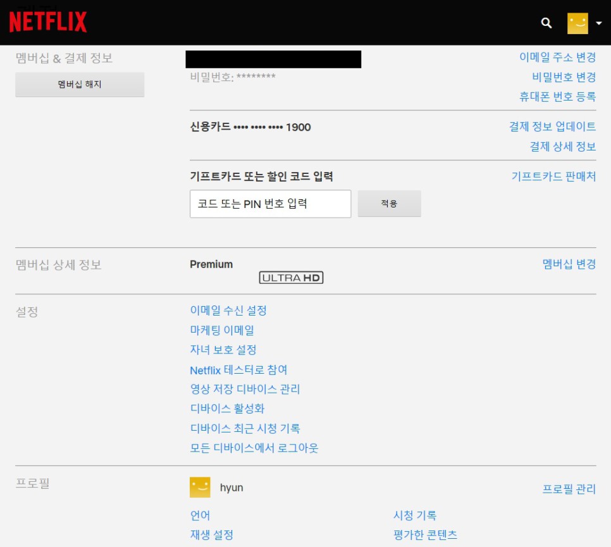Click the yellow smiley profile avatar in header
This screenshot has width=611, height=547.
tap(577, 23)
